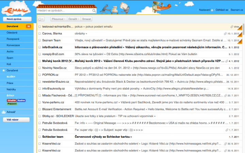Click the Hledání ve zprávách search field

tap(64, 11)
